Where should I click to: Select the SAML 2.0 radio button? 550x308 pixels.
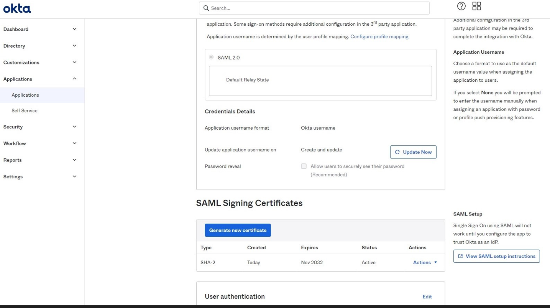(211, 57)
